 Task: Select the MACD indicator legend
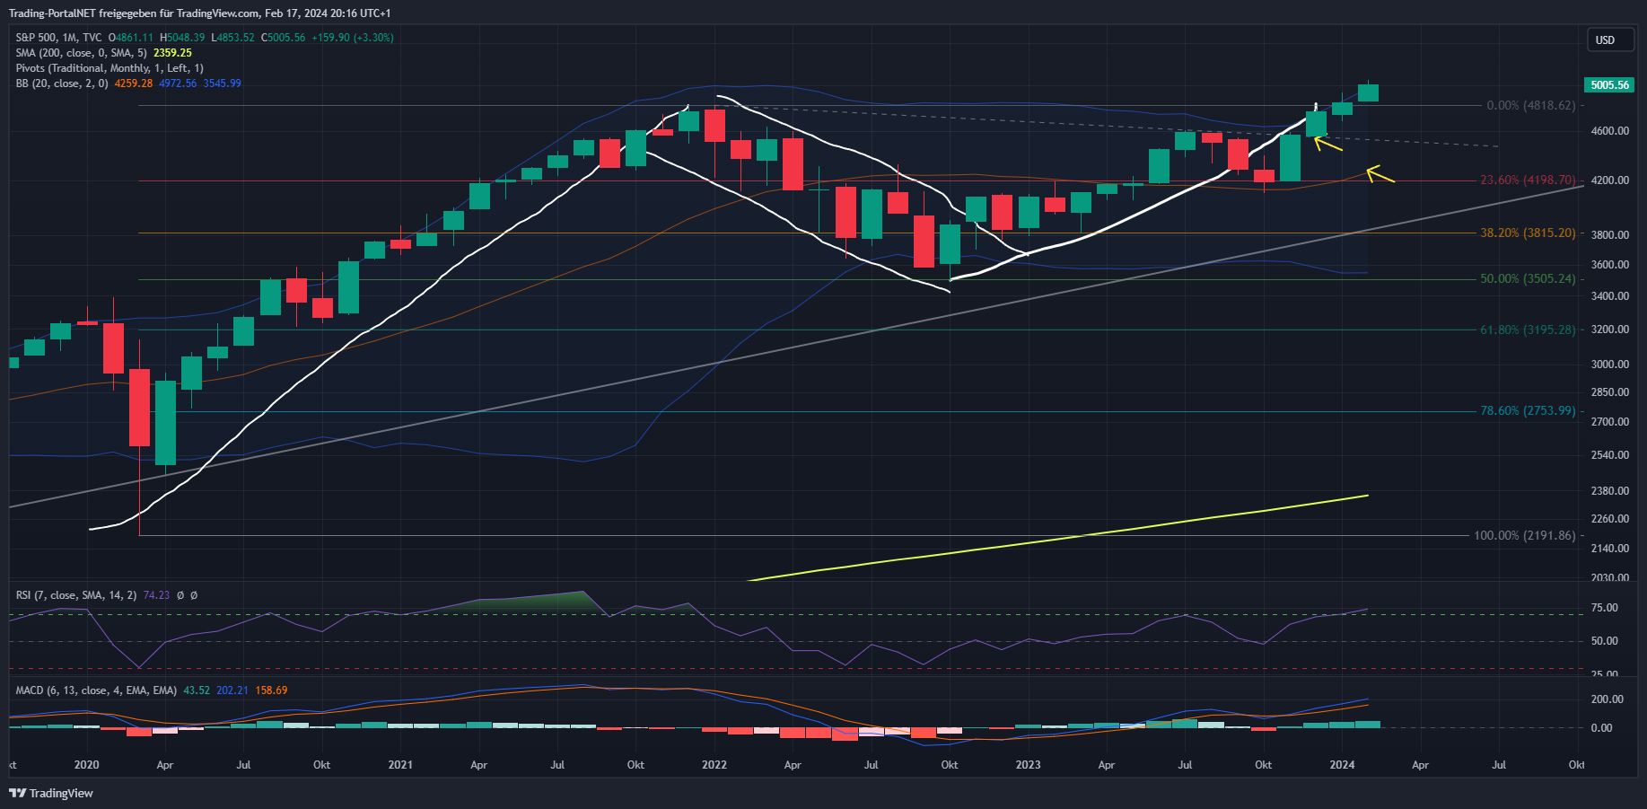95,690
